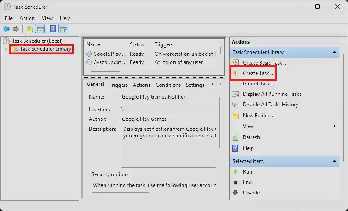348x211 pixels.
Task: Click Disable in Selected Item section
Action: tap(251, 193)
